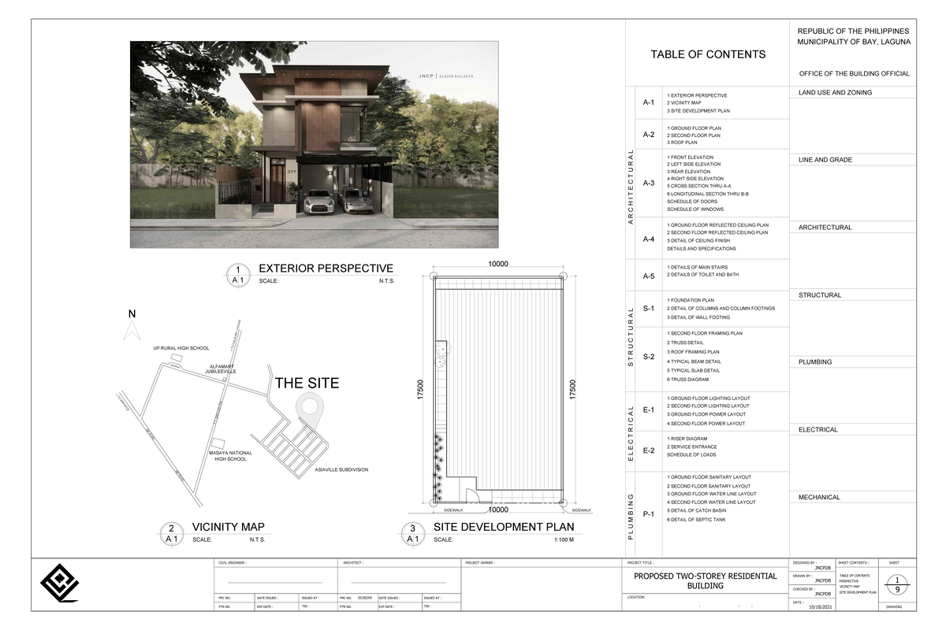Click OFFICE OF THE BUILDING OFFICIAL text
Screen dimensions: 946x630
coord(854,73)
